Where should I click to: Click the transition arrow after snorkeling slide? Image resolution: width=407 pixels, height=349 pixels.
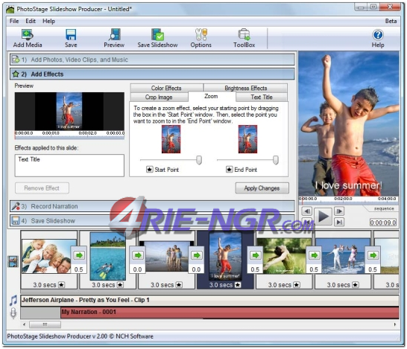pyautogui.click(x=138, y=255)
